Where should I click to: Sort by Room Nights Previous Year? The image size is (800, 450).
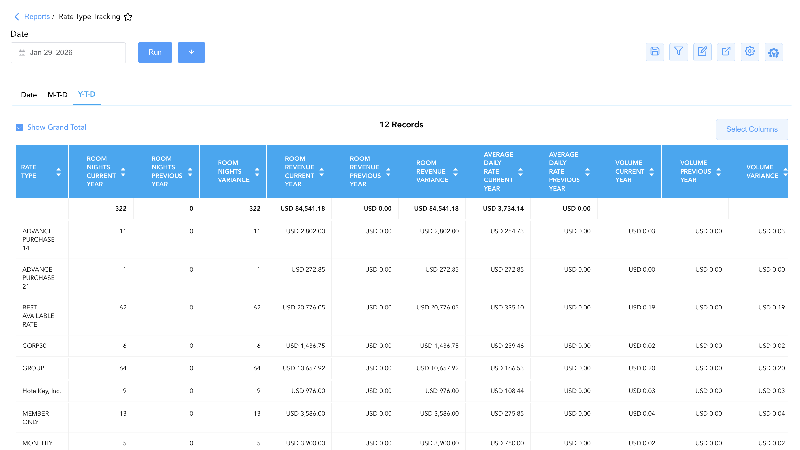[x=190, y=172]
